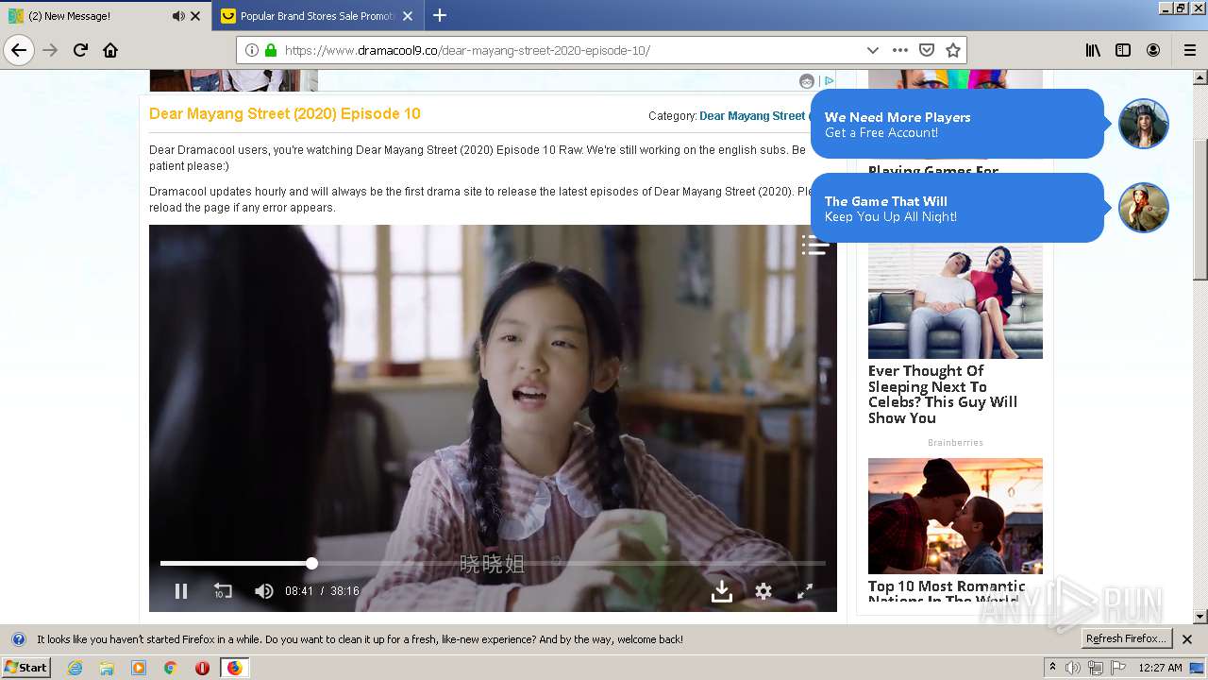Image resolution: width=1208 pixels, height=680 pixels.
Task: Close the New Message tab
Action: pos(195,16)
